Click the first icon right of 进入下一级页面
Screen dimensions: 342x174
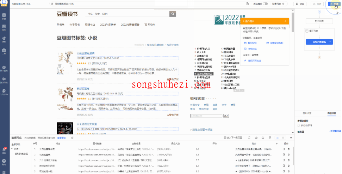(249, 138)
